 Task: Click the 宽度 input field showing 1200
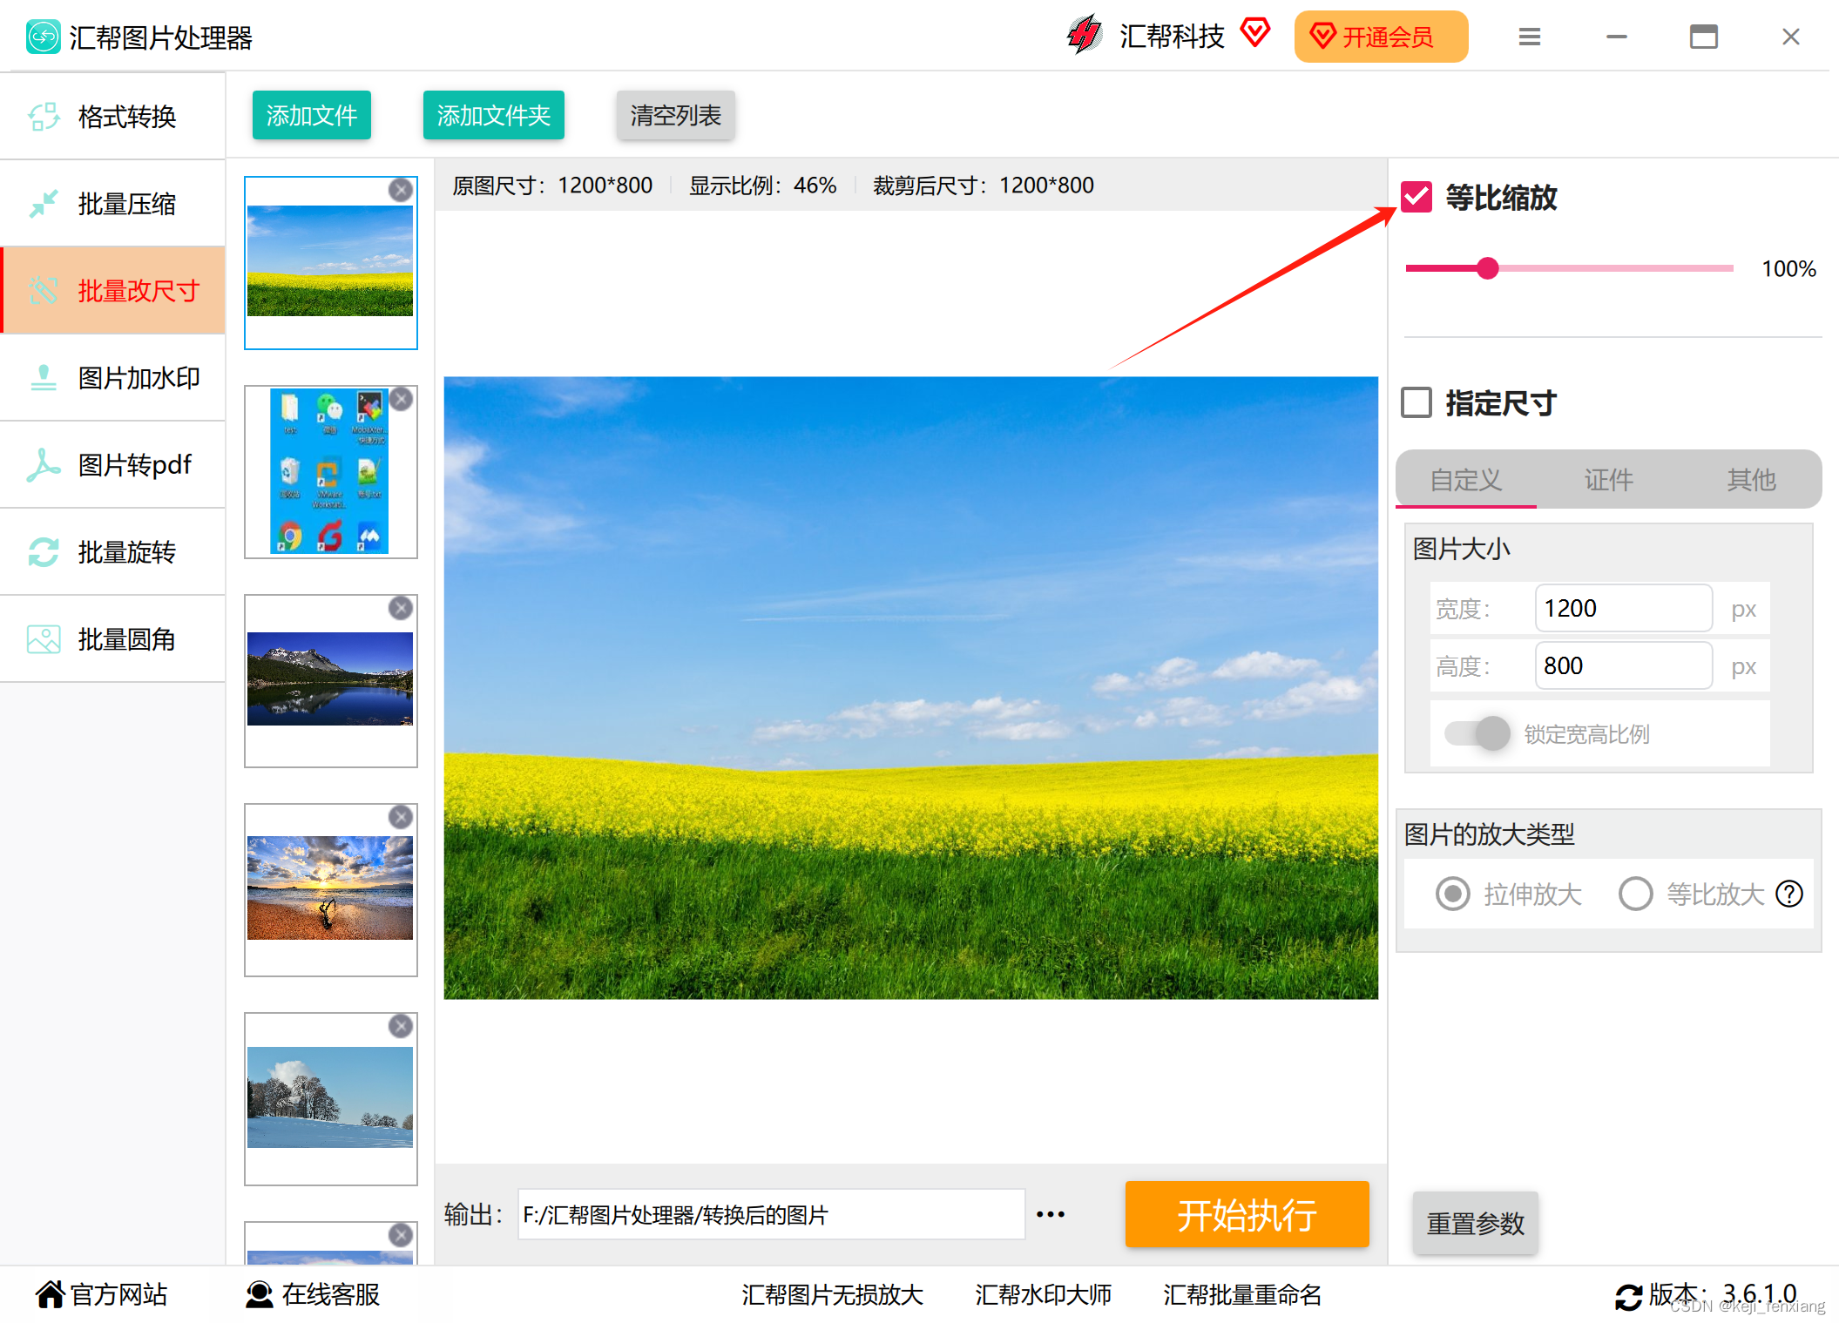click(x=1624, y=608)
